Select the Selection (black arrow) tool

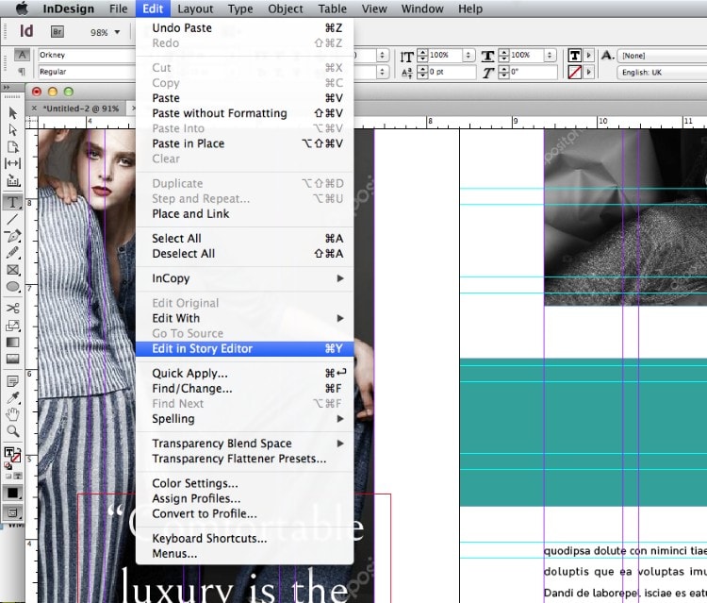tap(12, 113)
